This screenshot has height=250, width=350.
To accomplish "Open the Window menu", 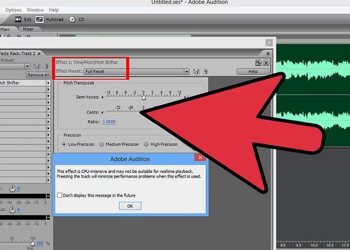I will click(35, 10).
